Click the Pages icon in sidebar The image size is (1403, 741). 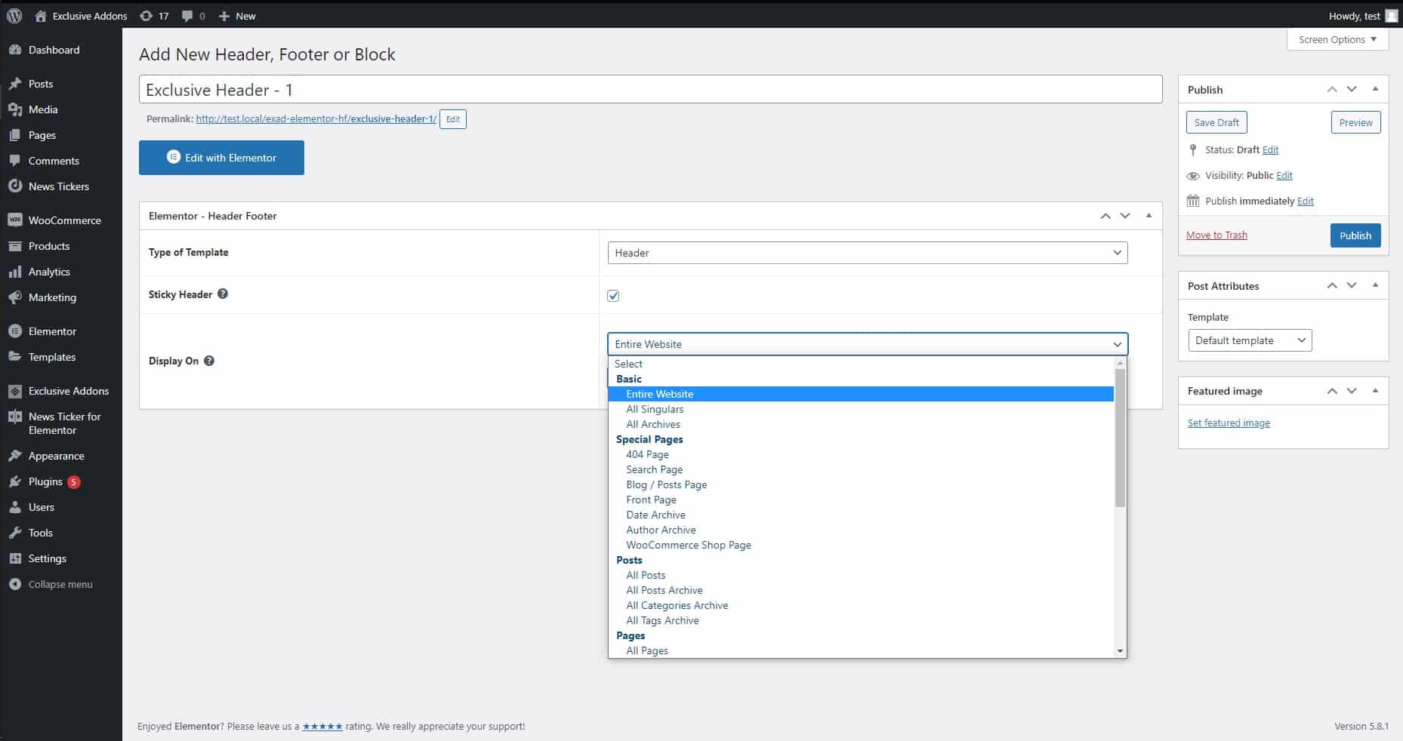tap(15, 135)
